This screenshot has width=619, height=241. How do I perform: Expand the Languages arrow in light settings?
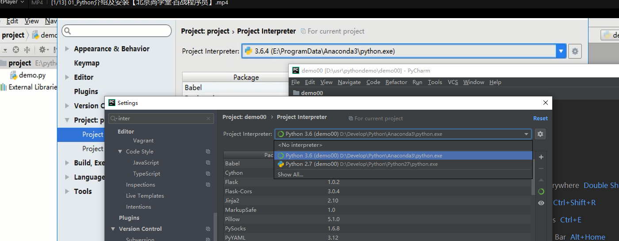67,177
